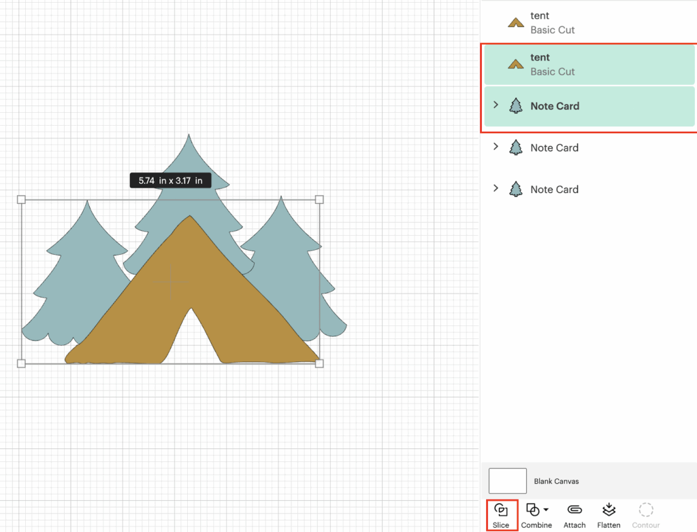Expand the bottom Note Card layer chevron
Viewport: 697px width, 532px height.
click(496, 188)
